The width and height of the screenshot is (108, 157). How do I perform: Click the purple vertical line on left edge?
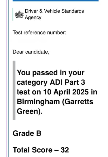tap(7, 78)
